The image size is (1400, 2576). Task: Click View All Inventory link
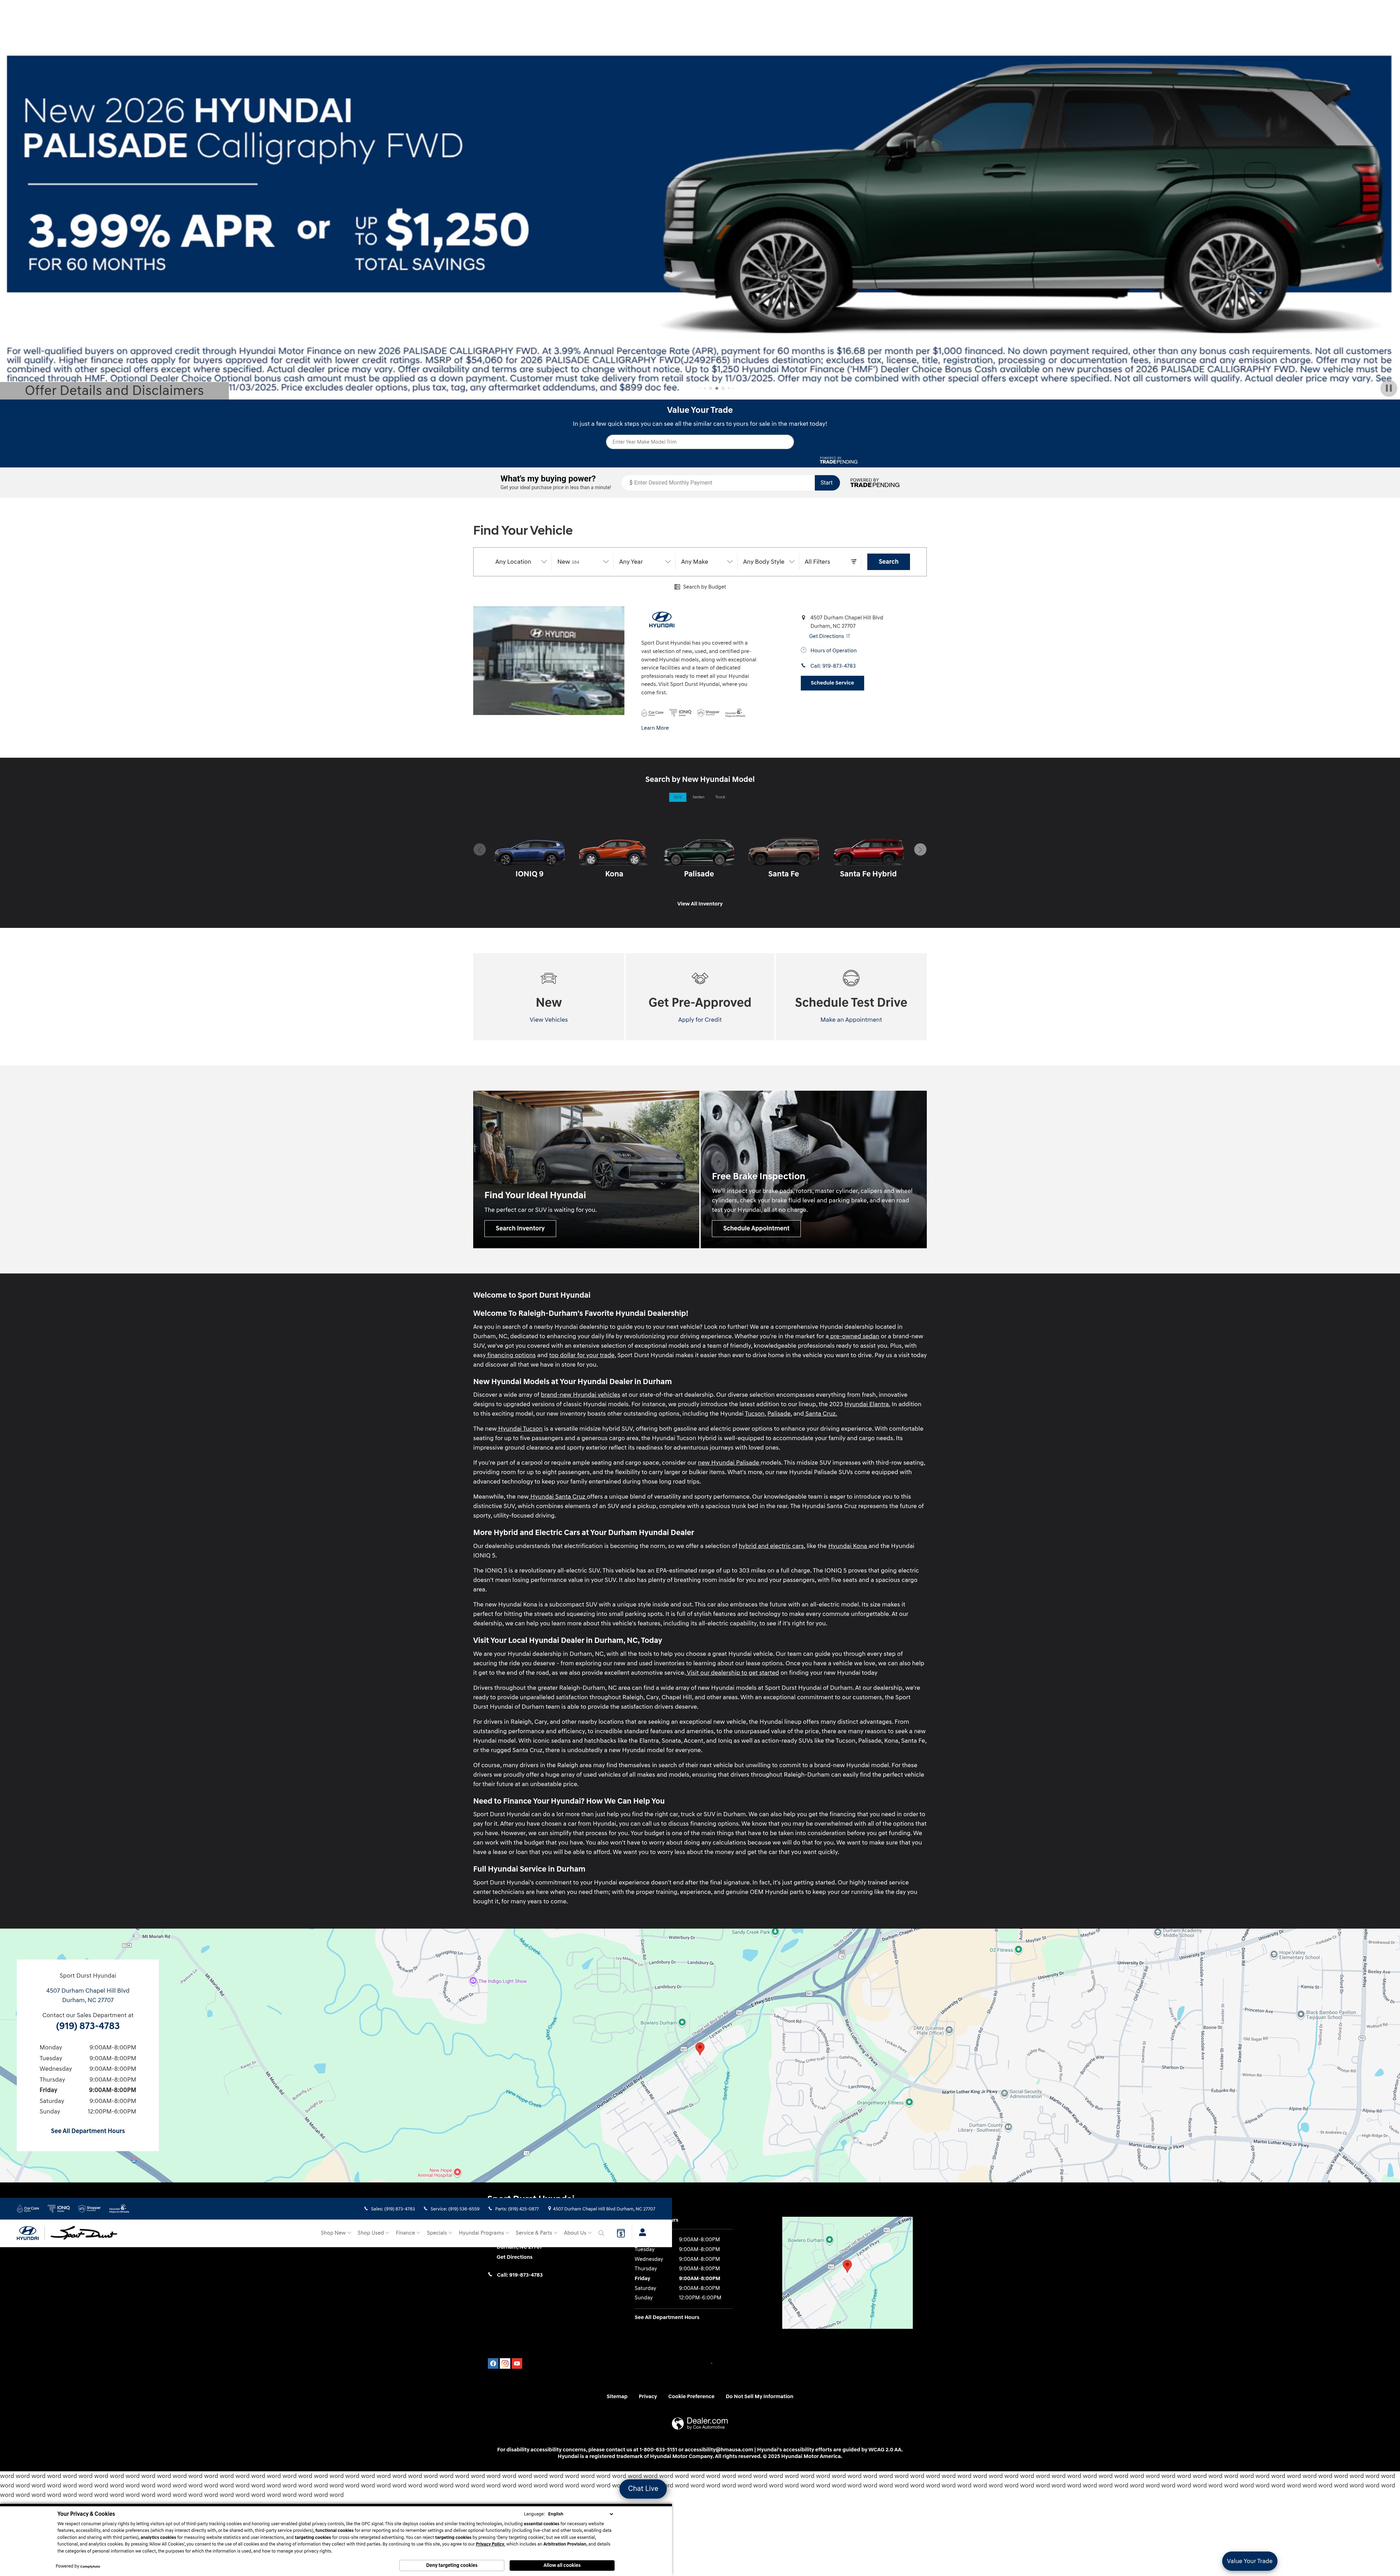point(700,904)
